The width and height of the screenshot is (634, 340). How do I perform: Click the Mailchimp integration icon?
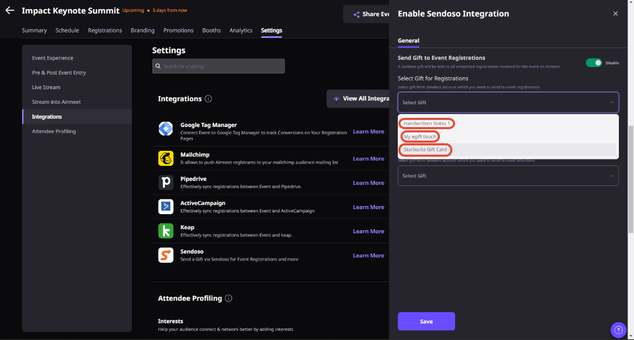tap(166, 158)
